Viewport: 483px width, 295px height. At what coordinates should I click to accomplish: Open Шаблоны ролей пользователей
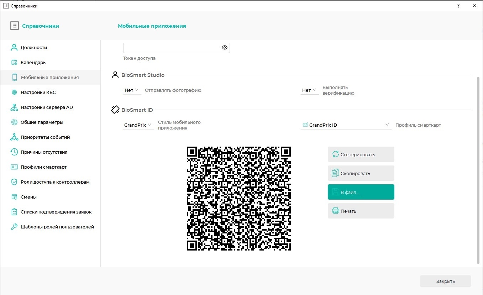tap(50, 227)
